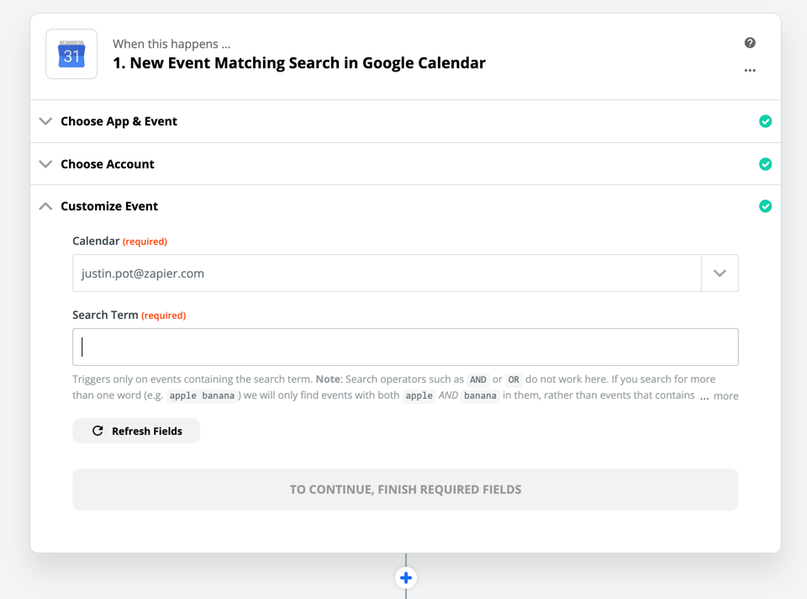Click the Choose App & Event heading
Image resolution: width=807 pixels, height=599 pixels.
coord(119,121)
